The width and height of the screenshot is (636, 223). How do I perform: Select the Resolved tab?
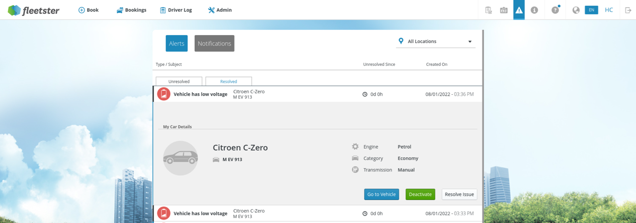[229, 81]
